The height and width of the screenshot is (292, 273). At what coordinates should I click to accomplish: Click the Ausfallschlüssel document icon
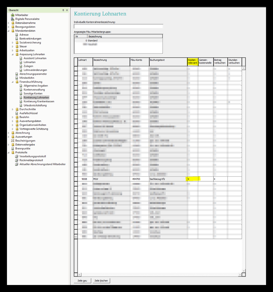pyautogui.click(x=17, y=113)
